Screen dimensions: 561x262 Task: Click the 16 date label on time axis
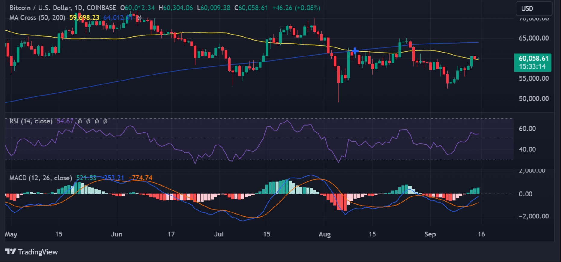[481, 234]
